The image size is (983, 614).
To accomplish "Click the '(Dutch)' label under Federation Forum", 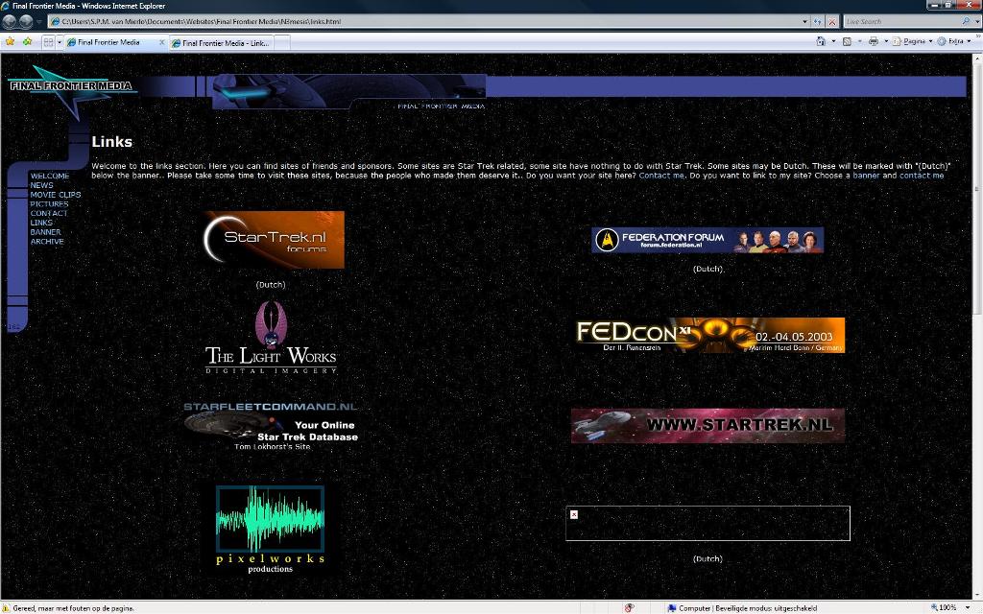I will click(707, 269).
